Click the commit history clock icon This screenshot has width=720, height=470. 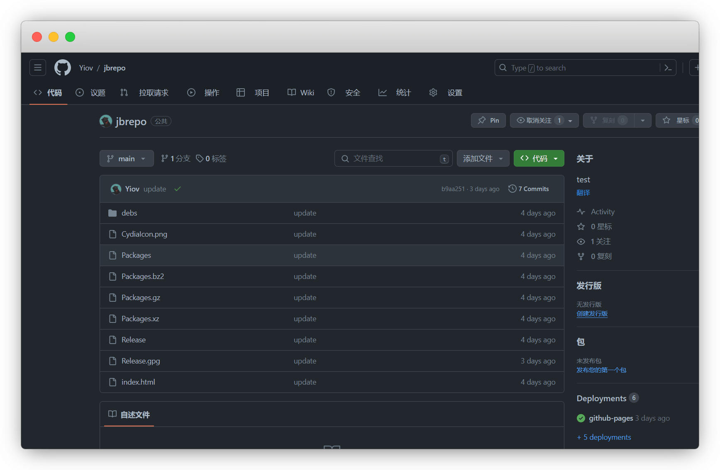point(513,189)
